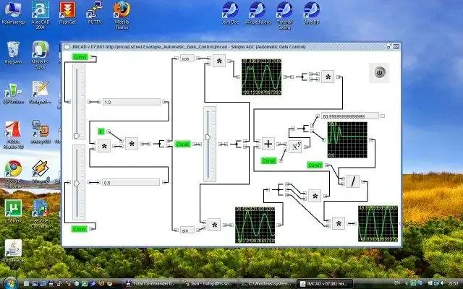Open the Winamp desktop shortcut

click(x=41, y=172)
